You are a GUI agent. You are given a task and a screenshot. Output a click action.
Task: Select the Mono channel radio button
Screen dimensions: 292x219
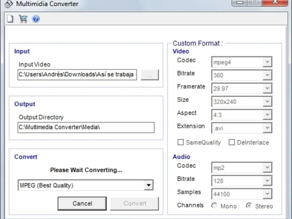click(214, 206)
